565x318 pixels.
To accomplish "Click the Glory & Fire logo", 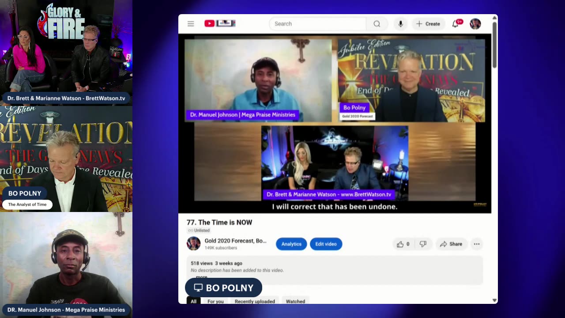I will [x=62, y=21].
